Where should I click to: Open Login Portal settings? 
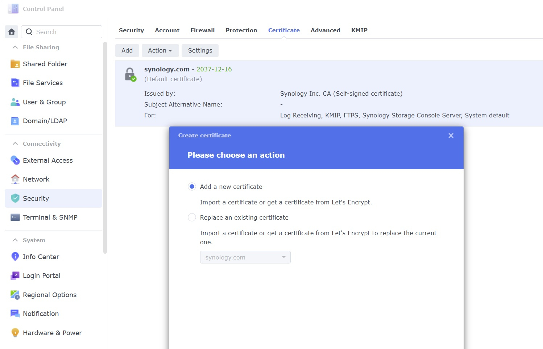tap(54, 276)
